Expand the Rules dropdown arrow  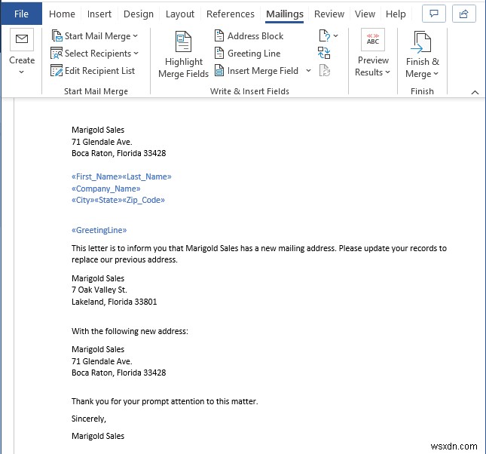(x=335, y=36)
